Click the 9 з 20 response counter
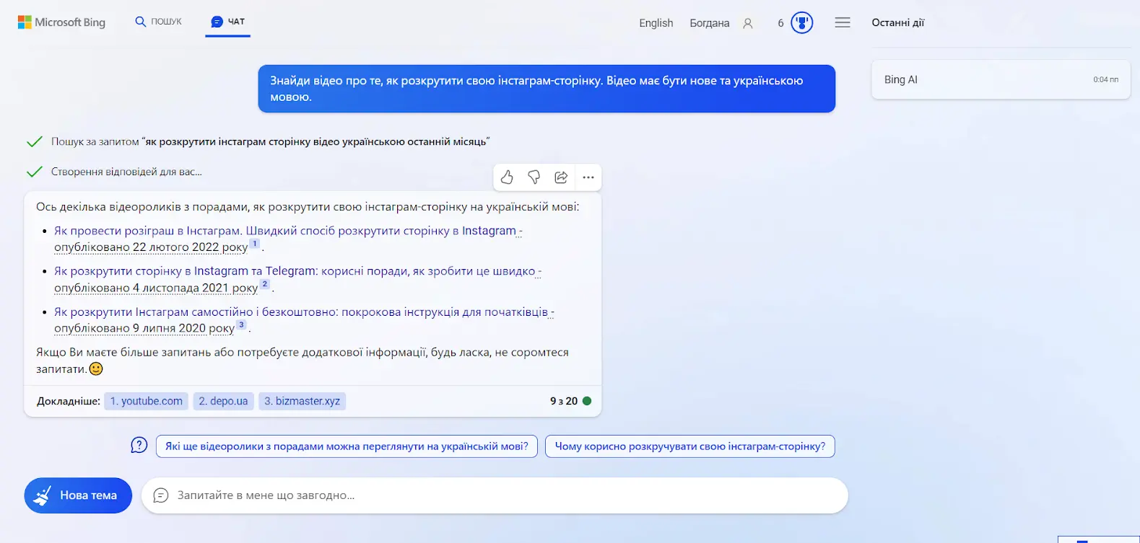Image resolution: width=1140 pixels, height=543 pixels. [564, 401]
